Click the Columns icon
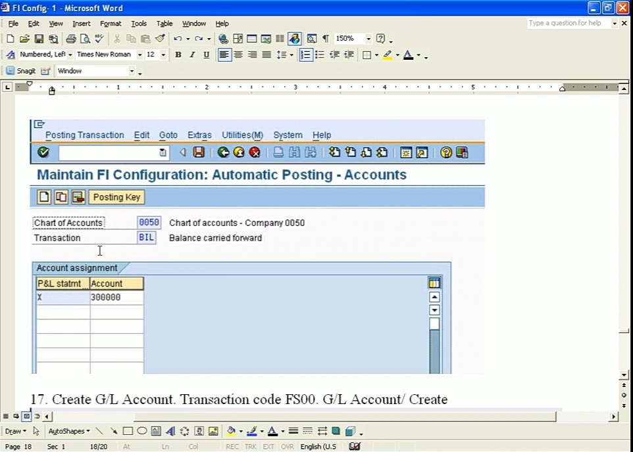 [x=280, y=39]
